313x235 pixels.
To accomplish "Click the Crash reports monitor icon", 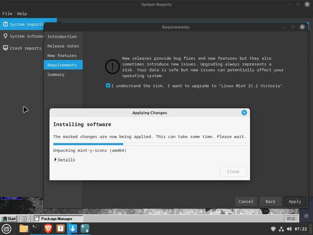I will pyautogui.click(x=6, y=48).
